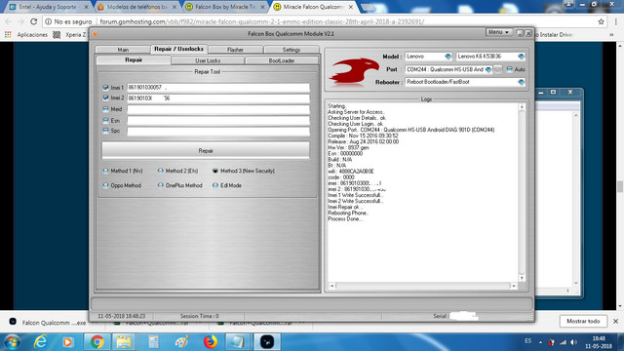Launch media player taskbar icon
Screen dimensions: 624x351
tap(67, 342)
